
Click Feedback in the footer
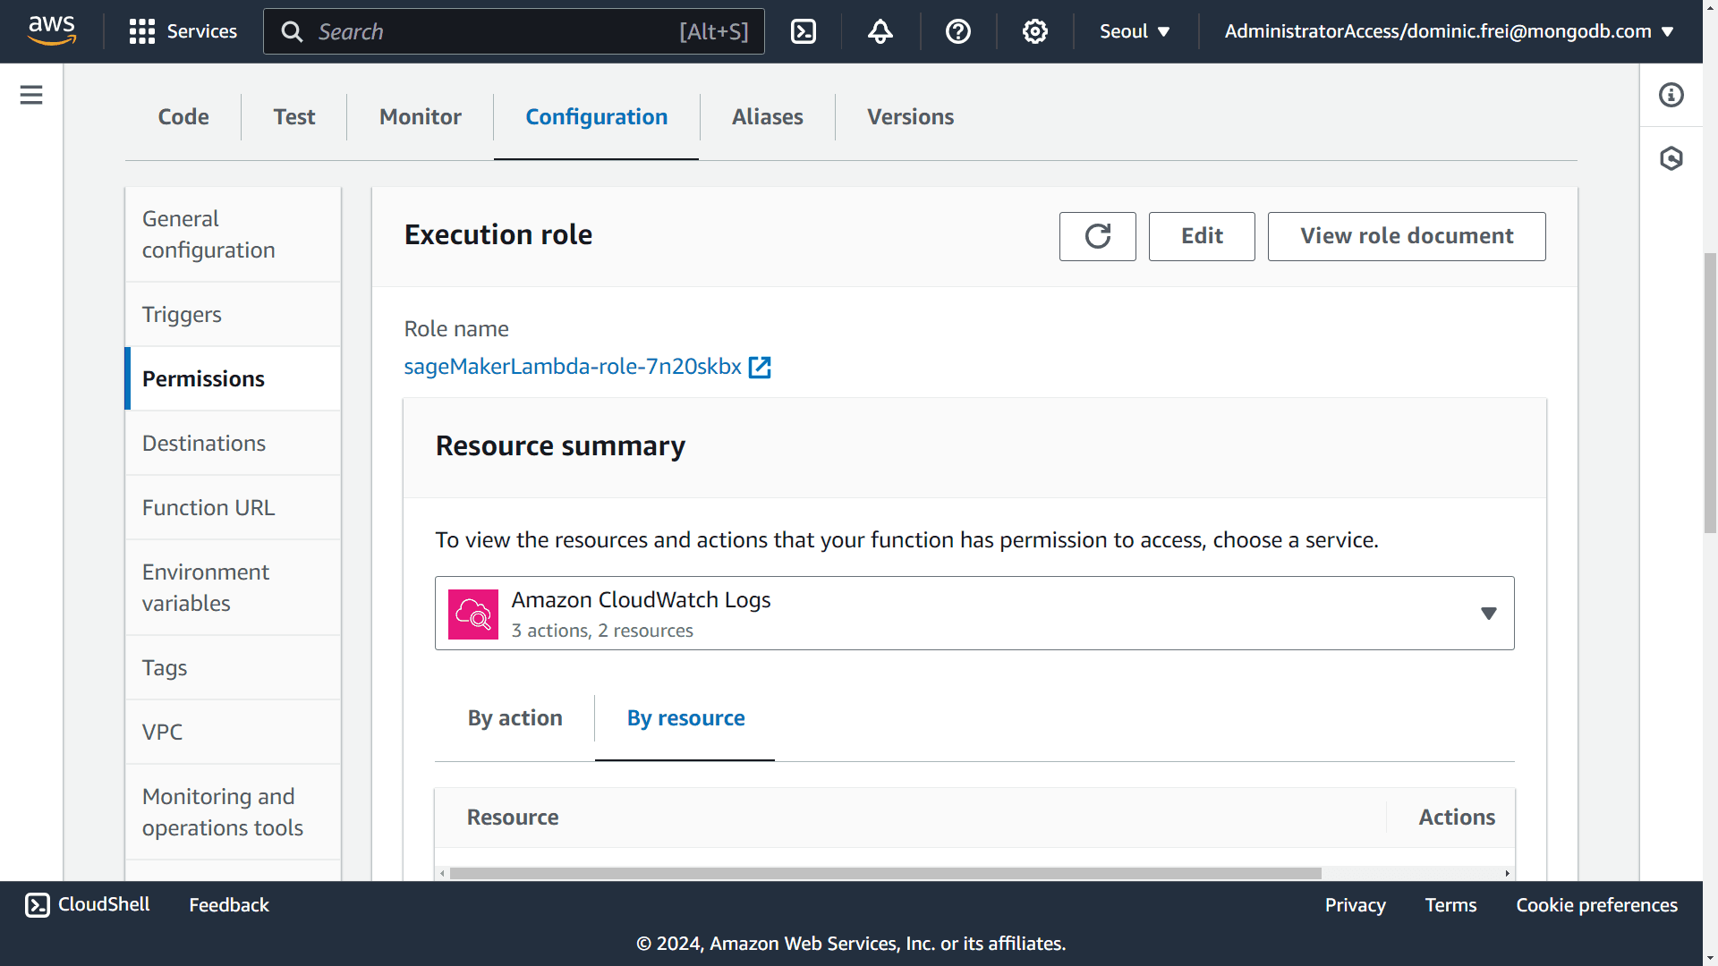click(x=229, y=905)
